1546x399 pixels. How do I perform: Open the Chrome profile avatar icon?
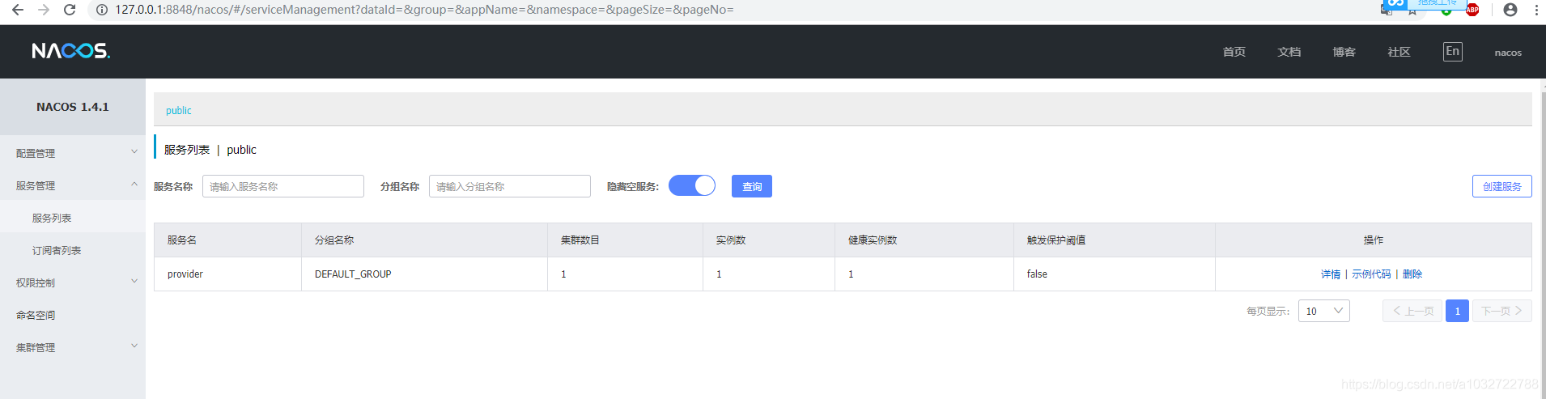(1510, 10)
